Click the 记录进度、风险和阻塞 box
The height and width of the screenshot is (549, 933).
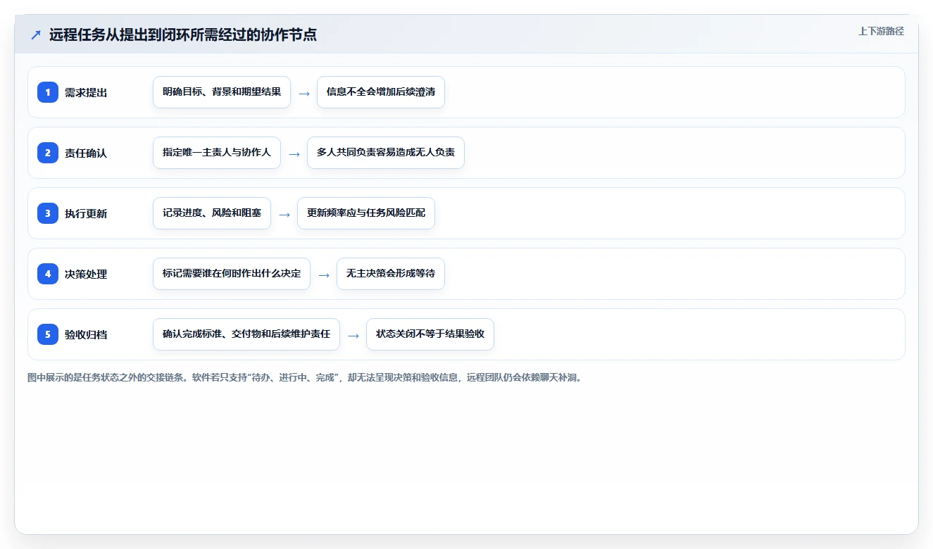click(212, 213)
